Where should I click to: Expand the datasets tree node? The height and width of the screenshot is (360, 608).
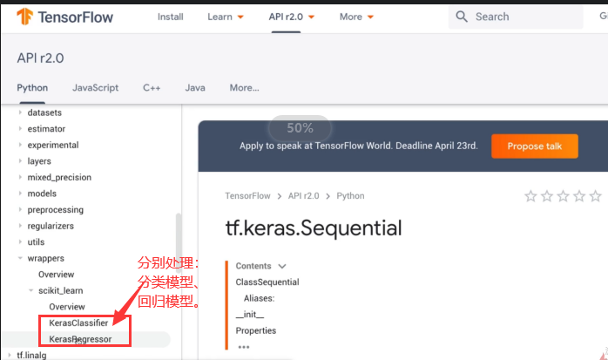[20, 112]
